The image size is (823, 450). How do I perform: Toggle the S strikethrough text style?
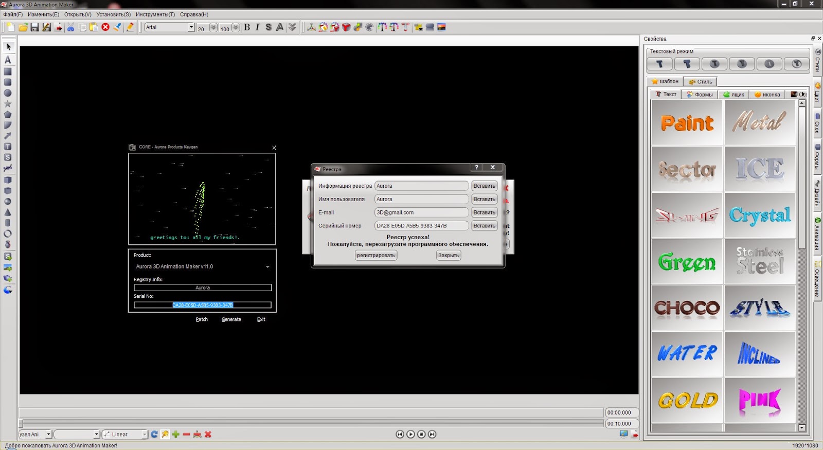(x=269, y=27)
